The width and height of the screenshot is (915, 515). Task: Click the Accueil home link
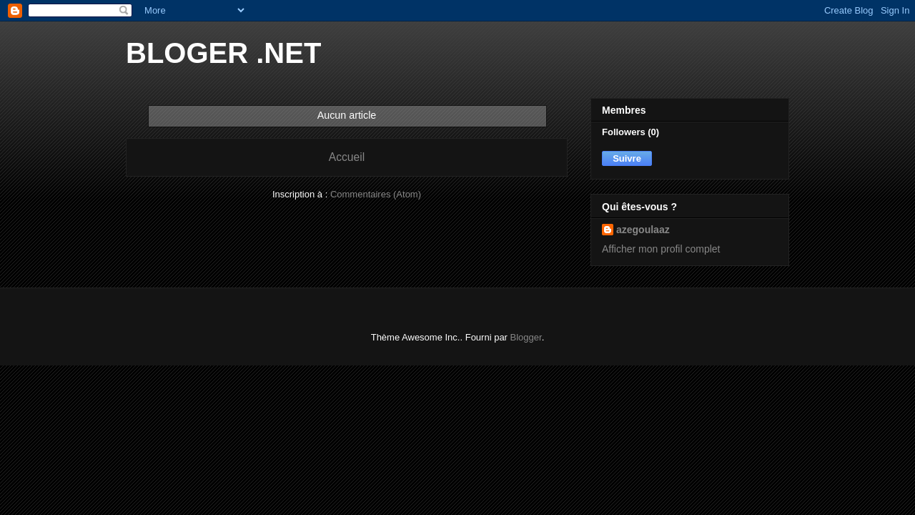347,157
